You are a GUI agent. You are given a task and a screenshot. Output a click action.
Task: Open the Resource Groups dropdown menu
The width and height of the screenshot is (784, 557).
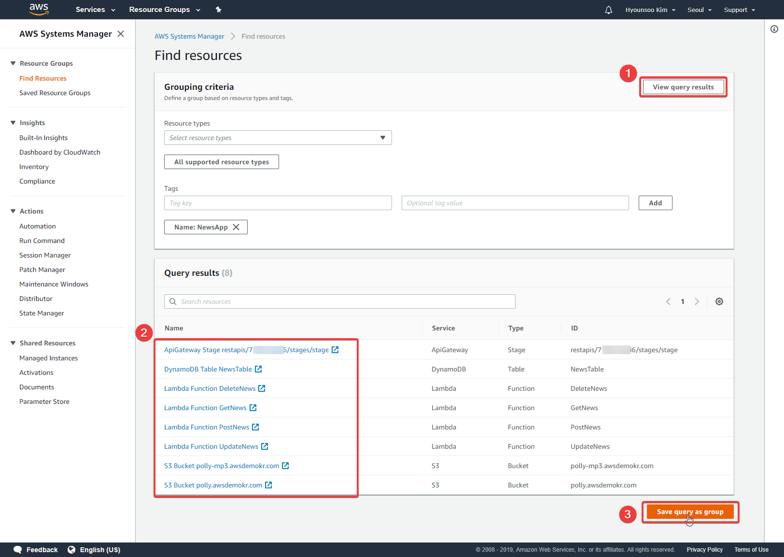(165, 10)
